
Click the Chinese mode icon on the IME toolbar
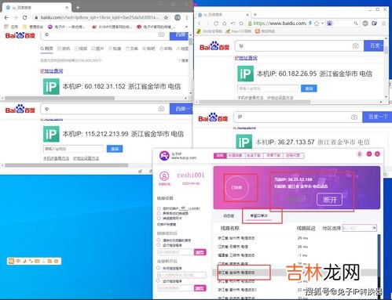[18, 261]
